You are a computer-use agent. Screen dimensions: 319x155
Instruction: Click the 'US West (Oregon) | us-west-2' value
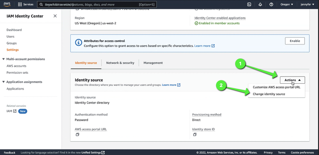(96, 23)
